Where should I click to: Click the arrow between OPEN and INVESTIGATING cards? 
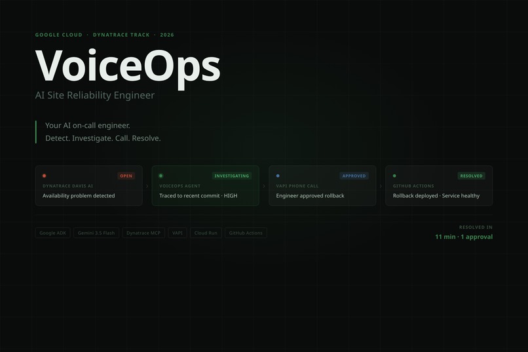click(x=147, y=186)
